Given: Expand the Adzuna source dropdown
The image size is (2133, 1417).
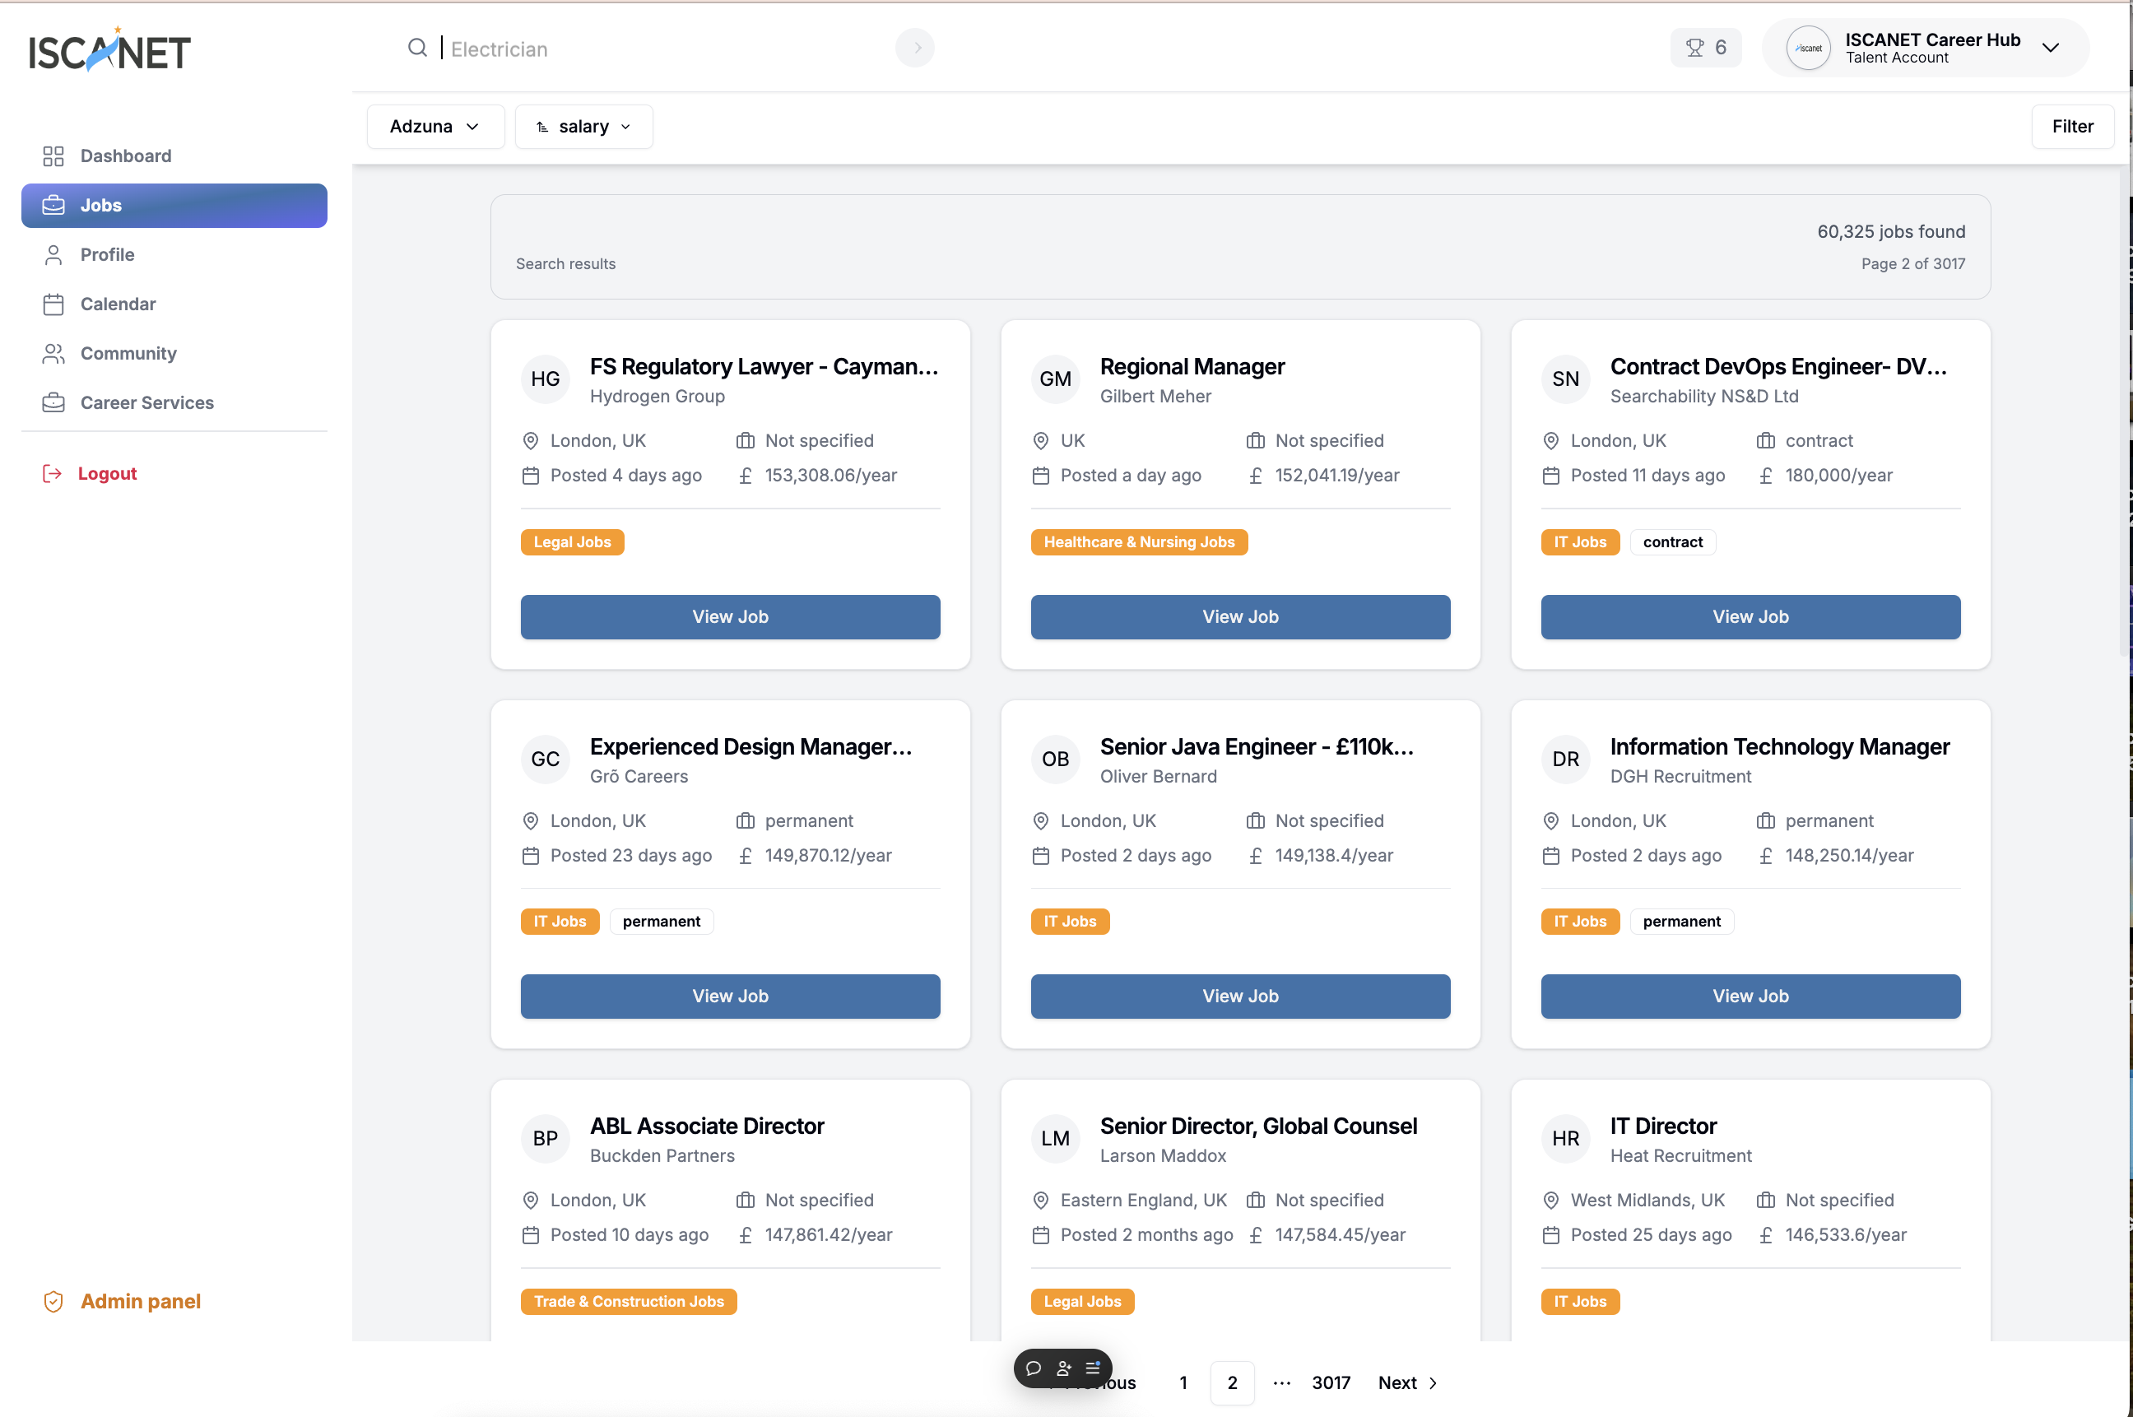Looking at the screenshot, I should point(434,127).
